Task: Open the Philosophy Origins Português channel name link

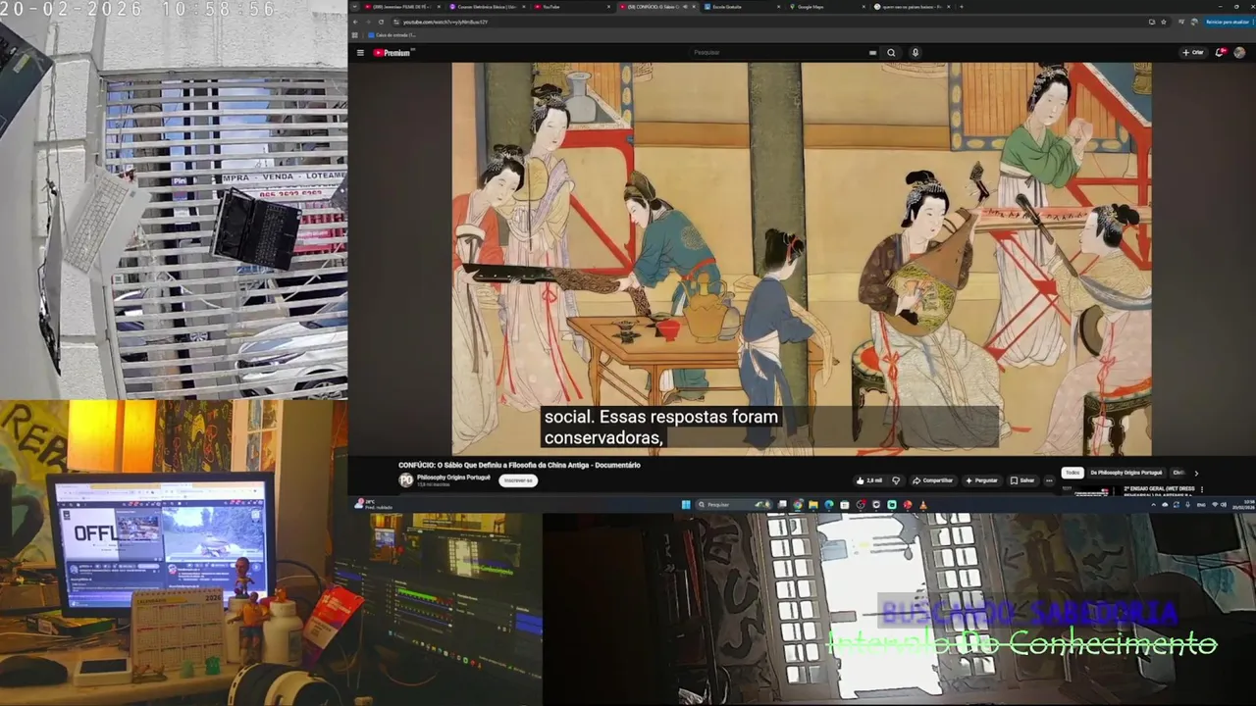Action: (x=453, y=477)
